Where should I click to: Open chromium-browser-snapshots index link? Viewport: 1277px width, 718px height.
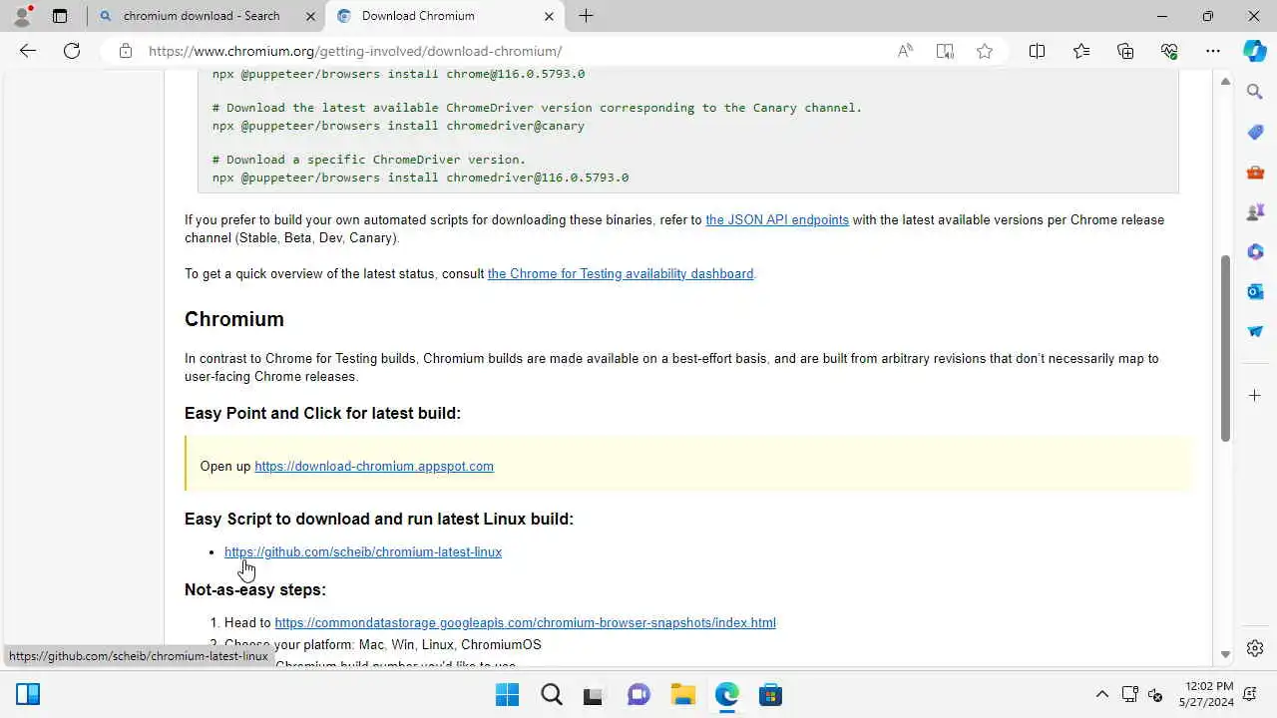point(525,622)
